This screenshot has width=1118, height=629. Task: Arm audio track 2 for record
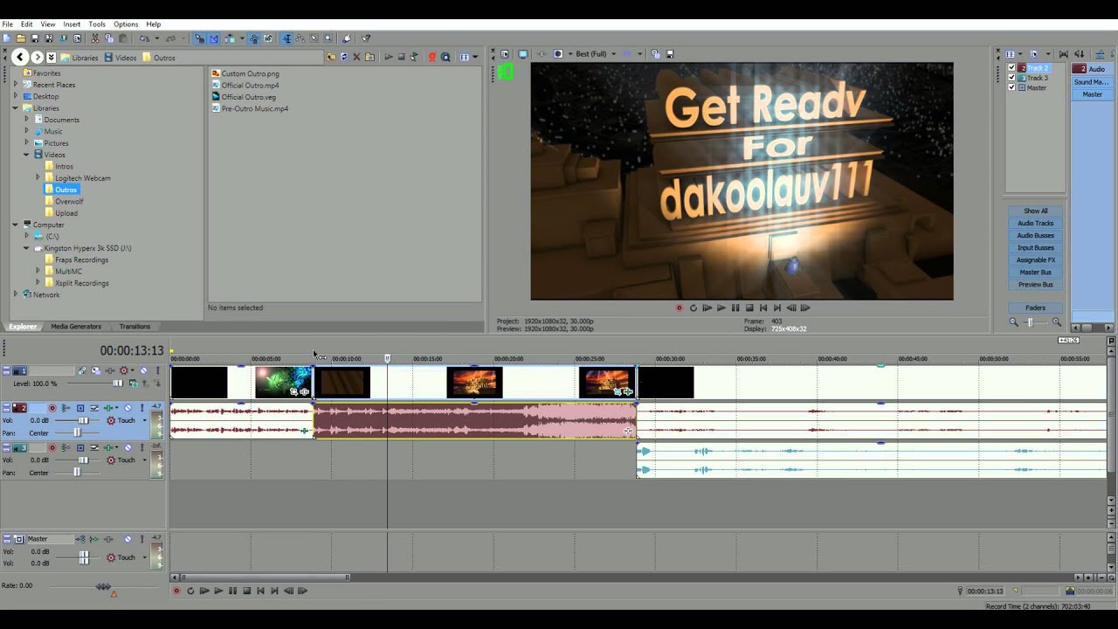(52, 408)
